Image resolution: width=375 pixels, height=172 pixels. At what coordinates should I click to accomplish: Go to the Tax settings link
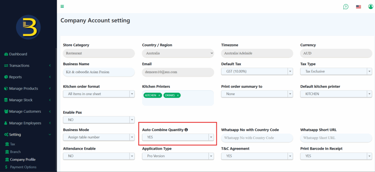(x=12, y=144)
